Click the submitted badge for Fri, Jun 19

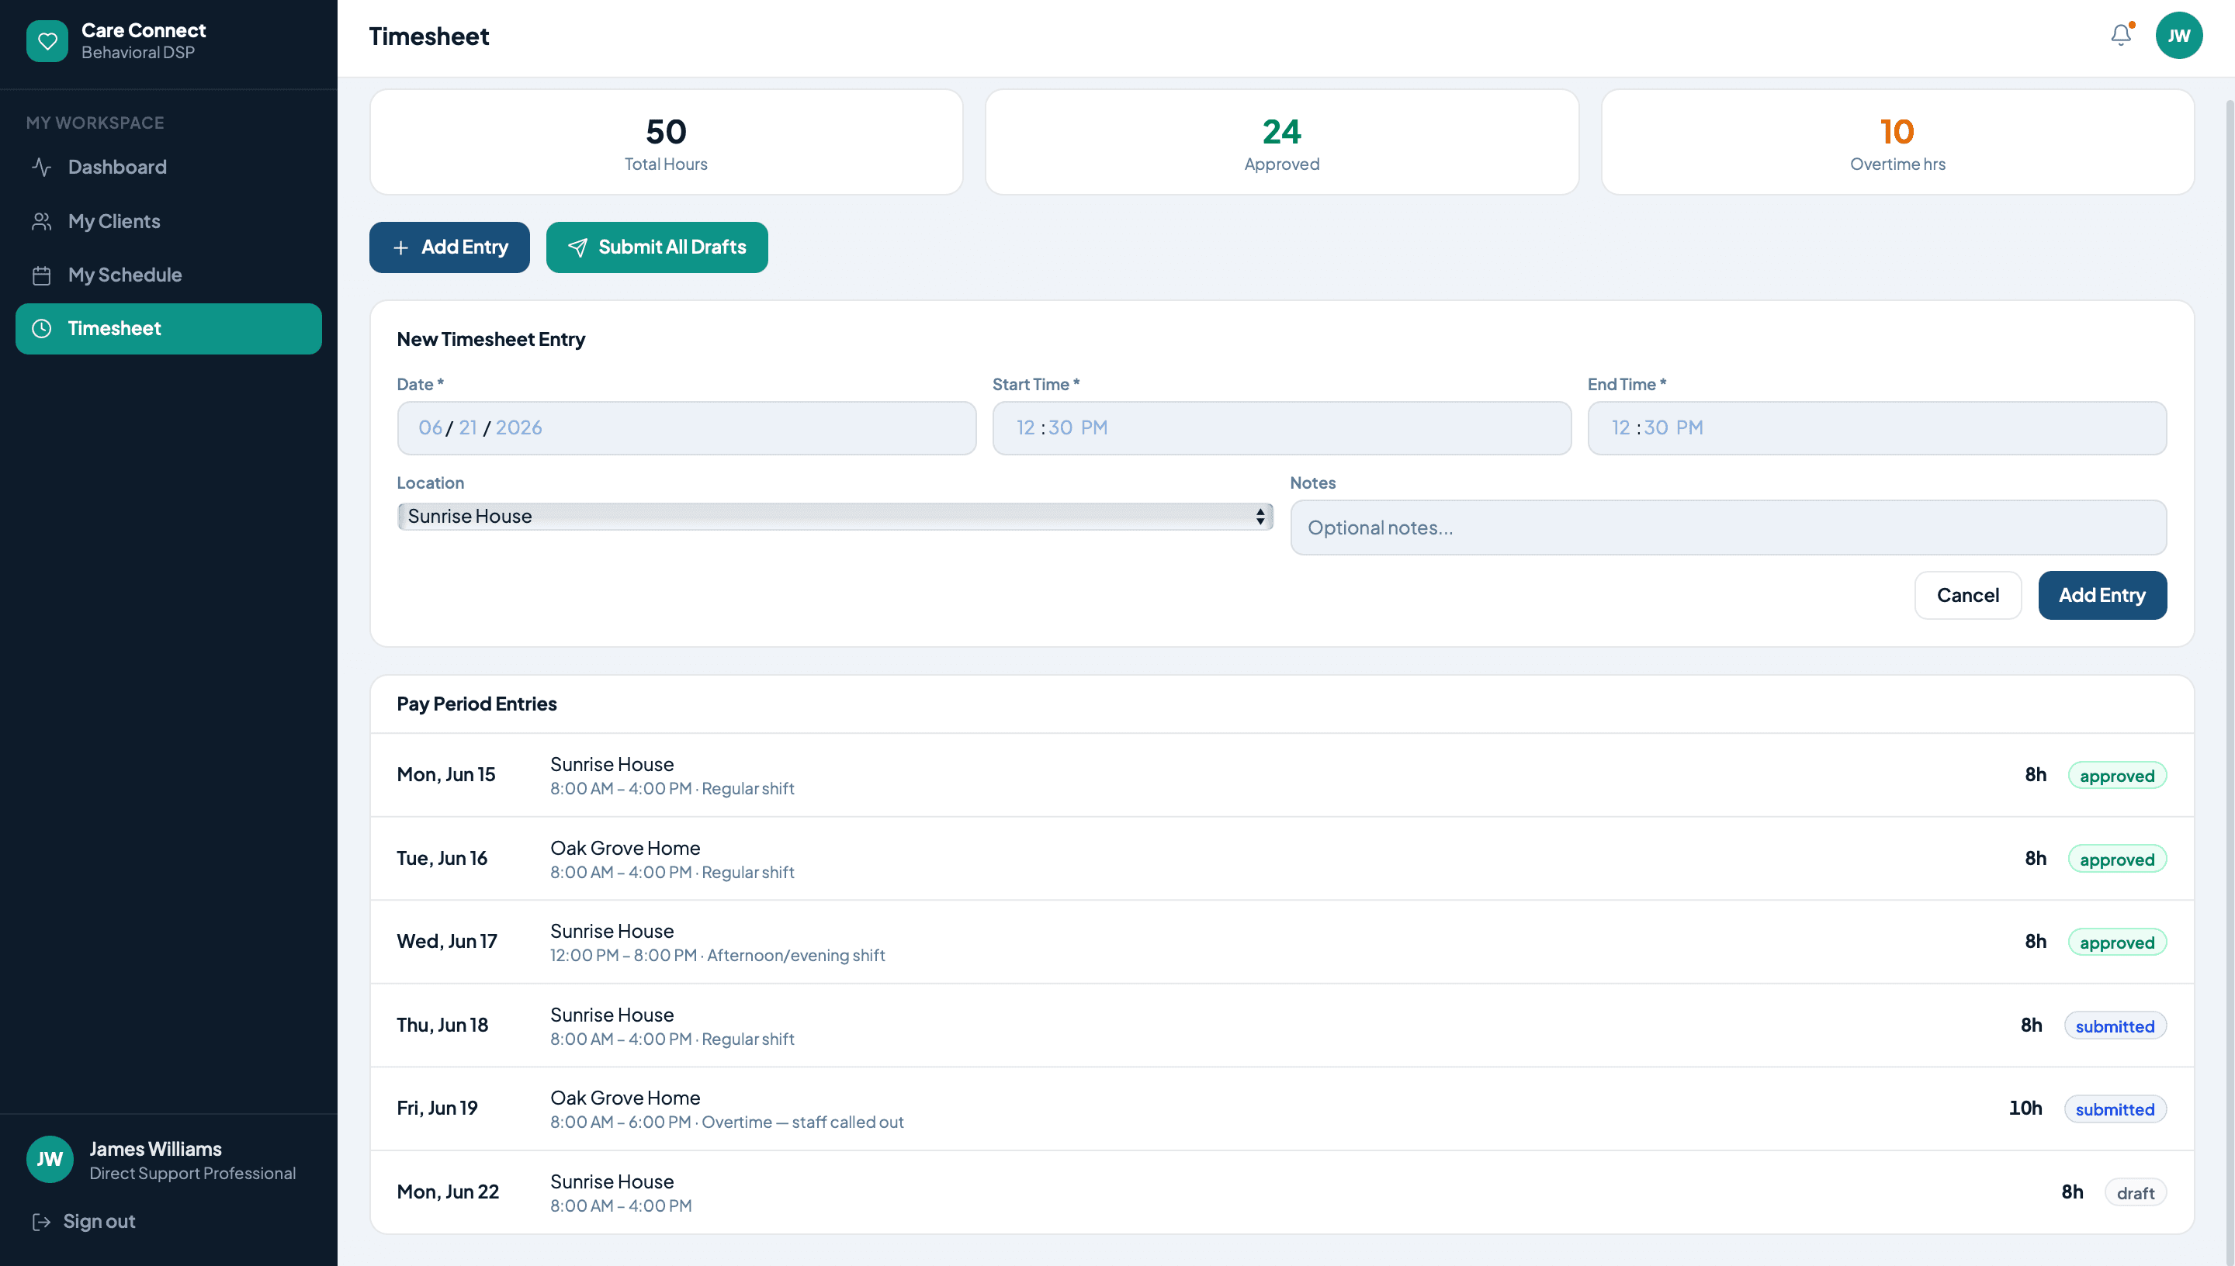click(2115, 1109)
